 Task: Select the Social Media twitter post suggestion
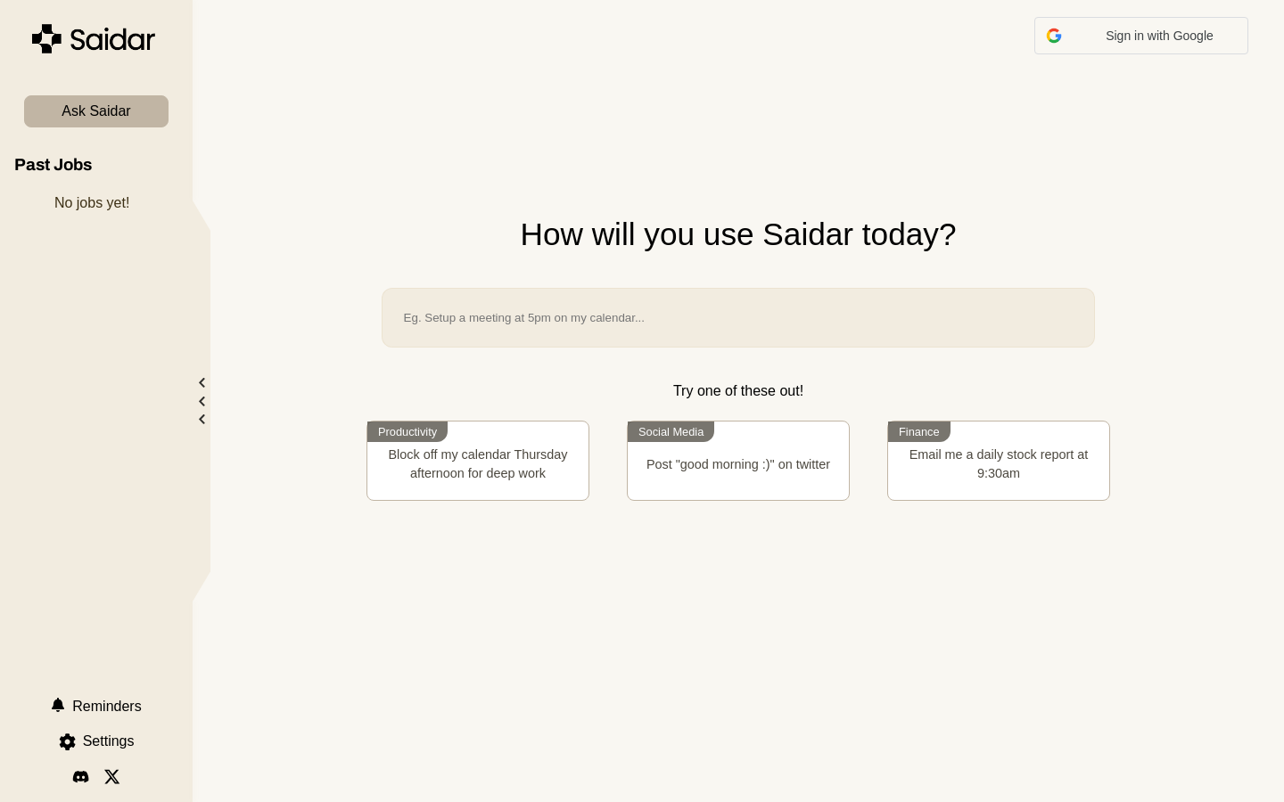tap(738, 461)
